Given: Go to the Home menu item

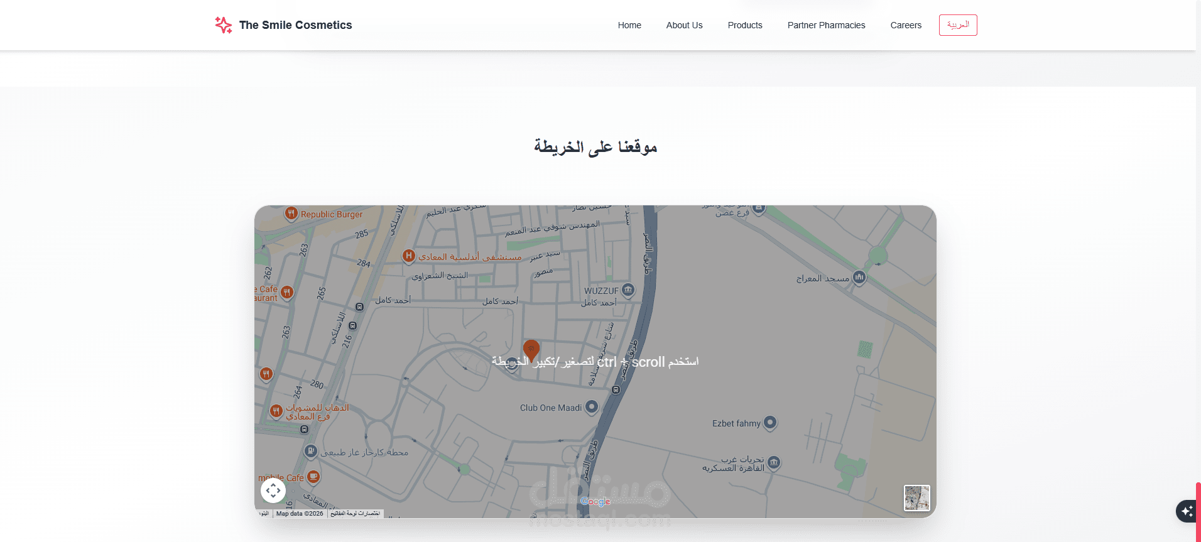Looking at the screenshot, I should coord(629,25).
